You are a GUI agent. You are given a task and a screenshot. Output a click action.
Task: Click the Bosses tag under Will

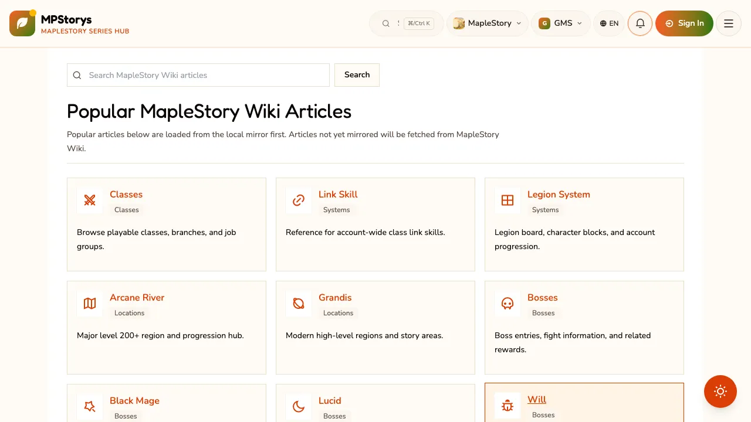pos(543,415)
